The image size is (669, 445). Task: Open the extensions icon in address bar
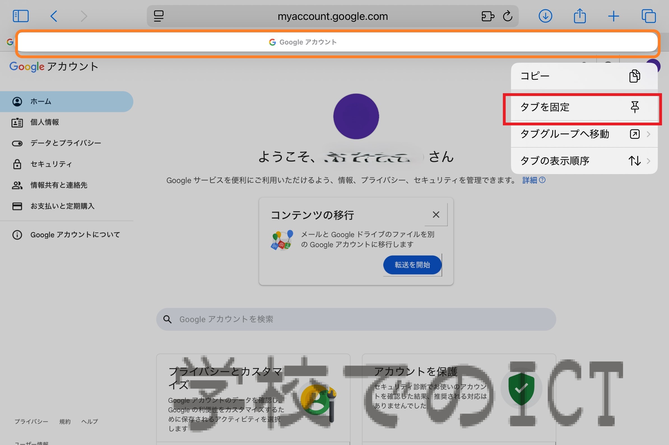(488, 16)
